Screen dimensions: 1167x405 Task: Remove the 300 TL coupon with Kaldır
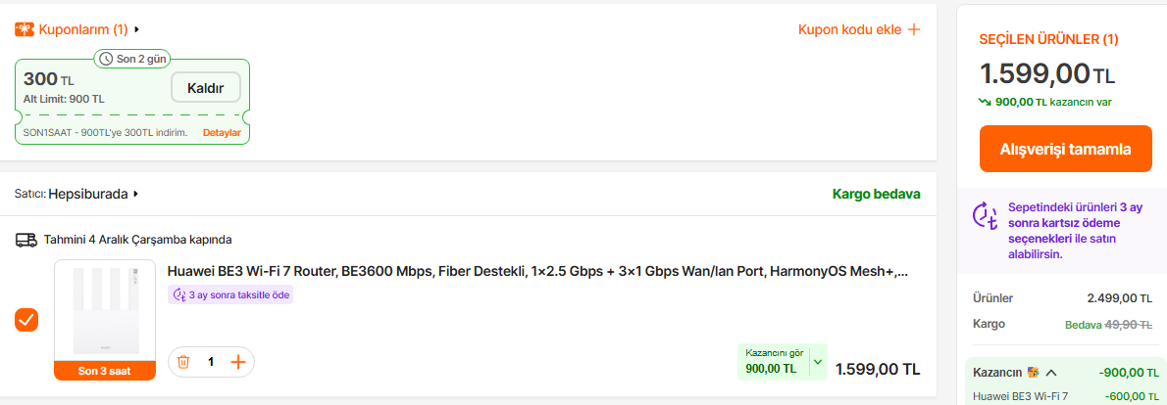[206, 88]
